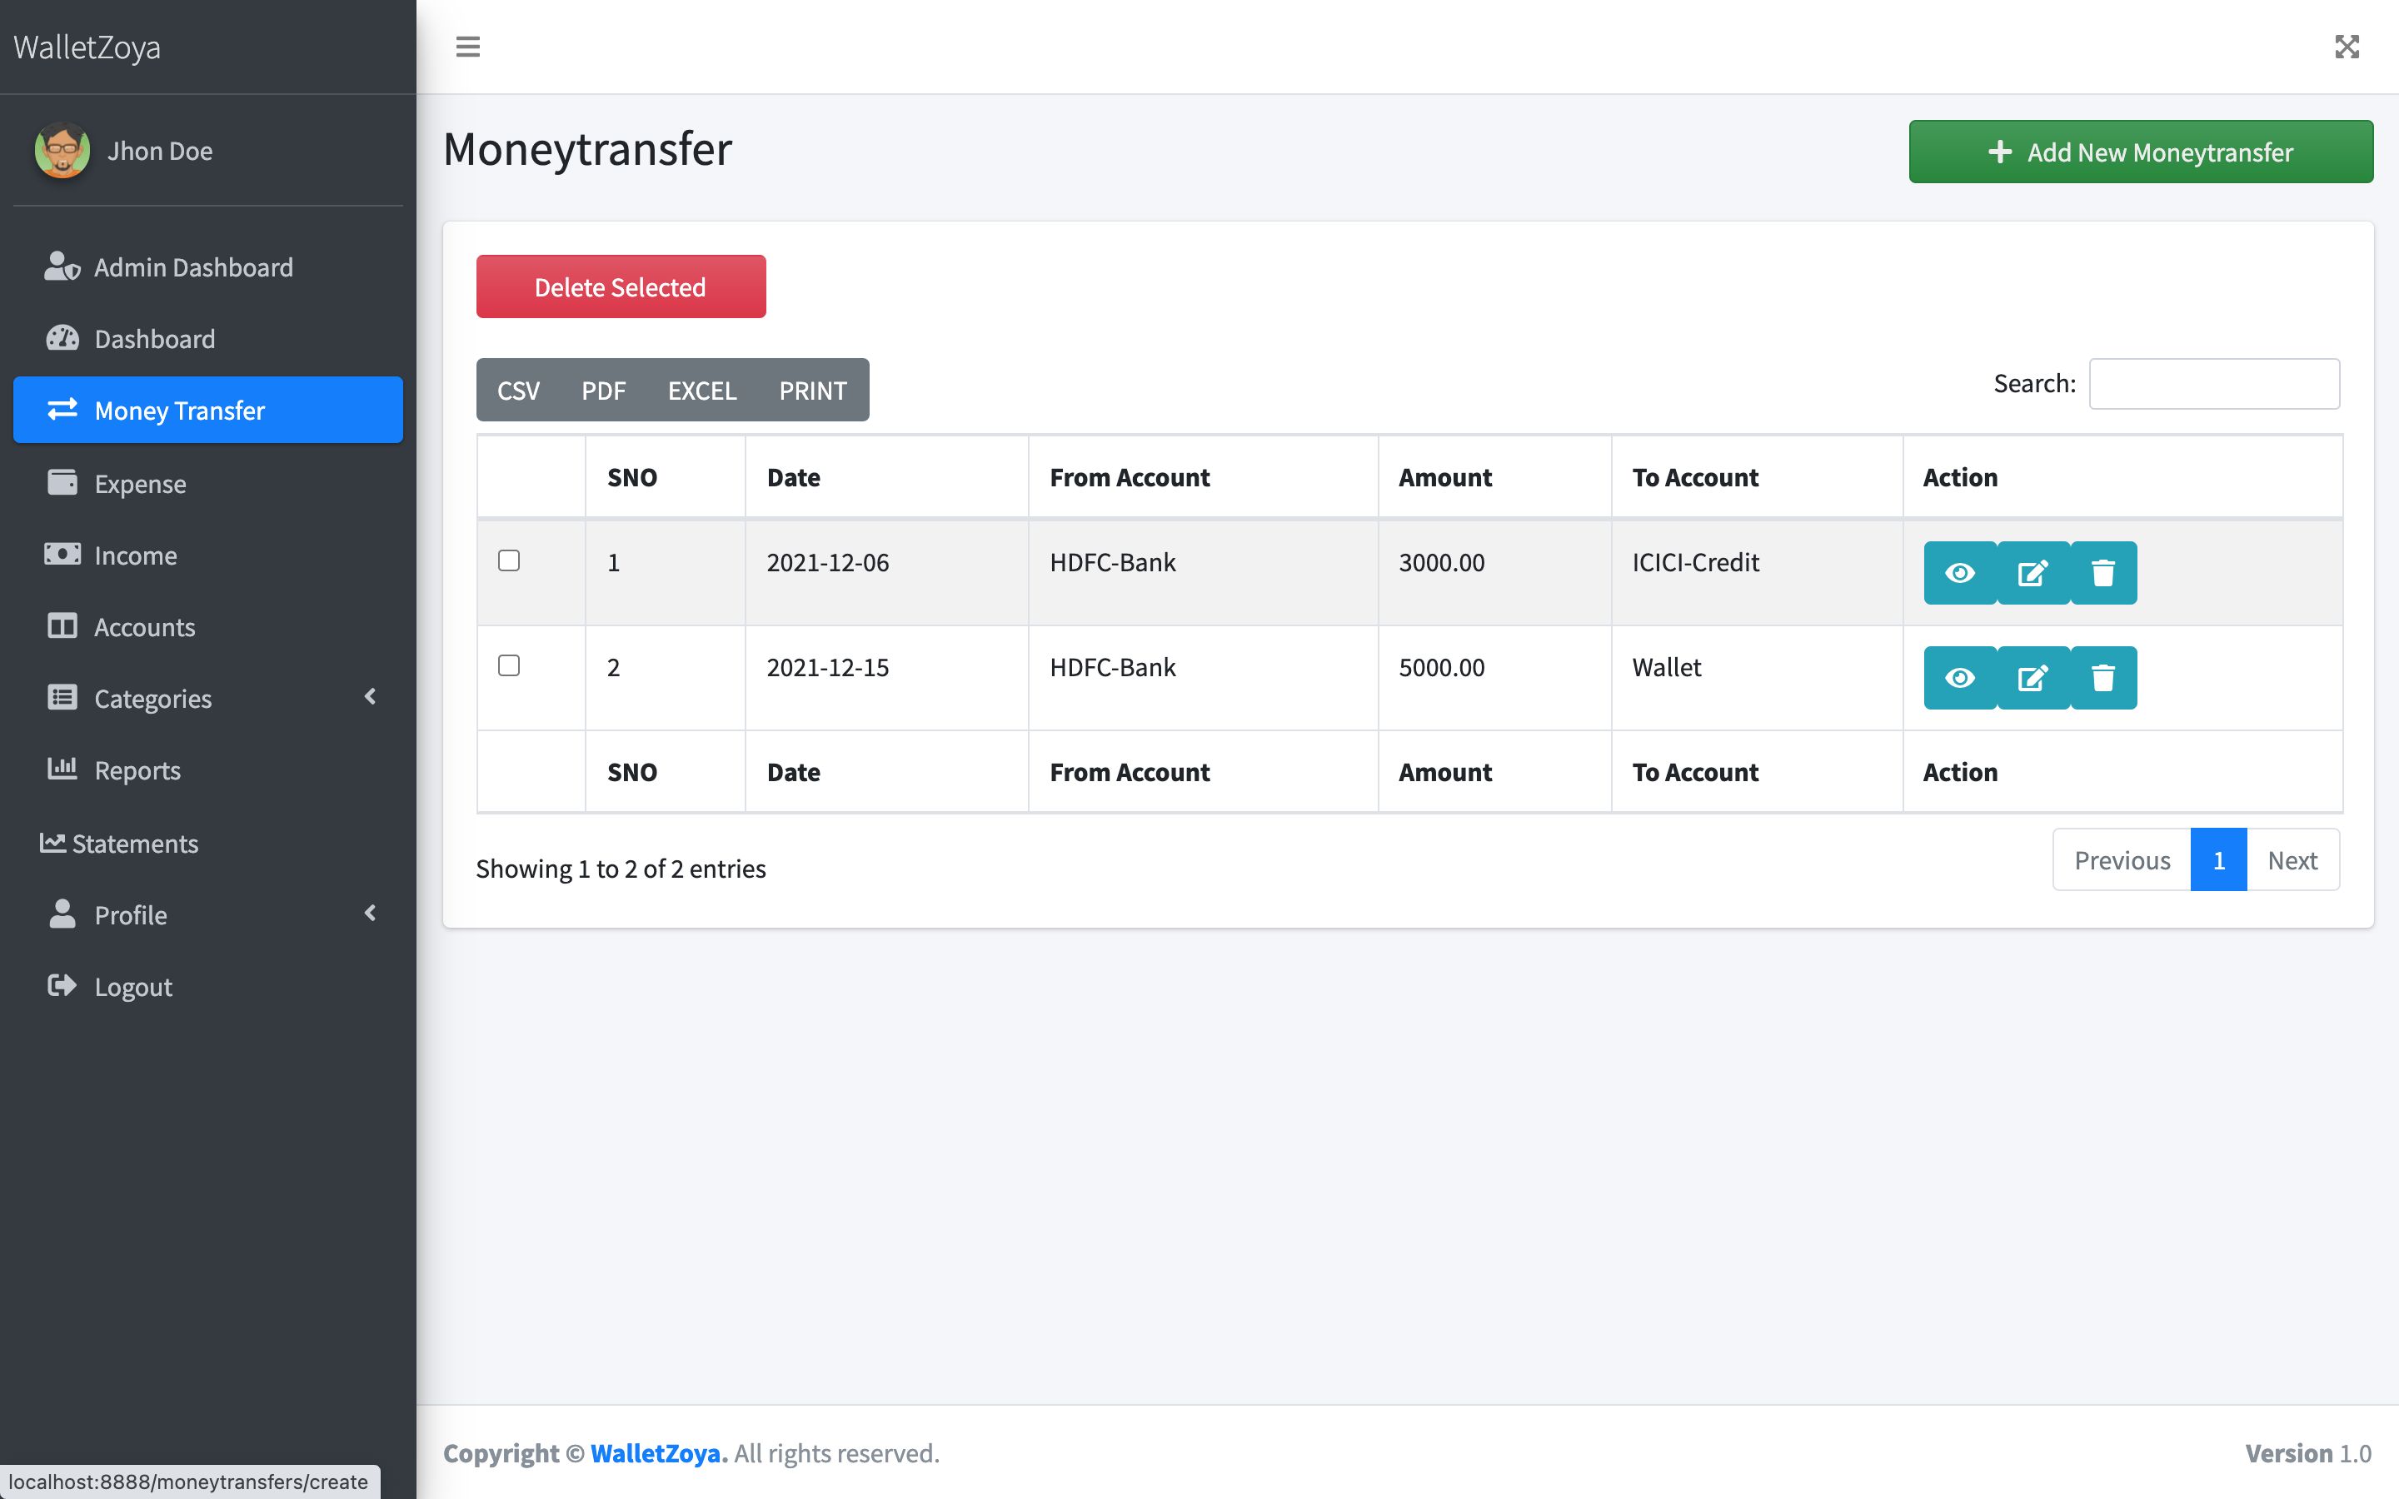Click the Delete Selected button
This screenshot has height=1499, width=2399.
(621, 286)
